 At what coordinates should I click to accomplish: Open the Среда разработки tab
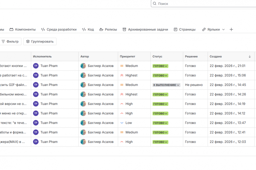[x=61, y=29]
